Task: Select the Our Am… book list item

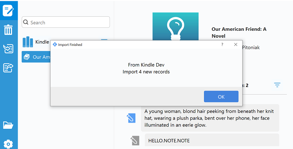Action: [x=36, y=57]
